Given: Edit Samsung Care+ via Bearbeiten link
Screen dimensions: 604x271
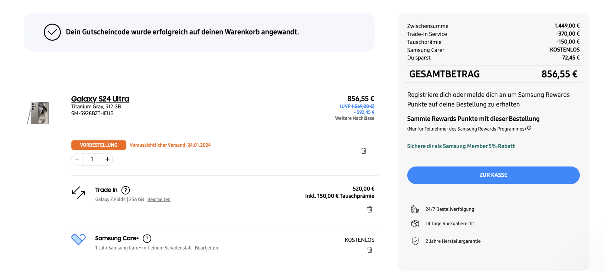Looking at the screenshot, I should click(x=206, y=248).
